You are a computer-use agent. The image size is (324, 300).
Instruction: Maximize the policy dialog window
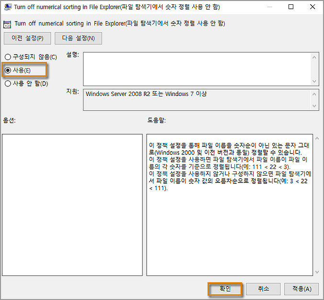point(291,7)
